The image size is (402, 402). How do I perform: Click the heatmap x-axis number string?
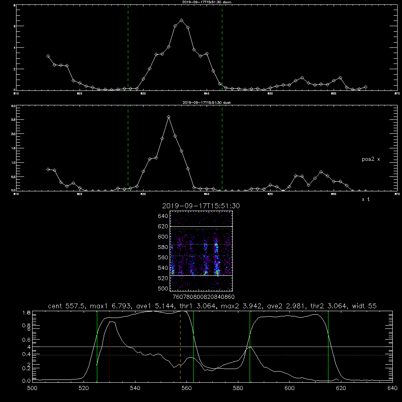[x=203, y=297]
